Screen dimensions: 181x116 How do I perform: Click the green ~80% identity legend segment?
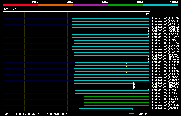coord(126,5)
